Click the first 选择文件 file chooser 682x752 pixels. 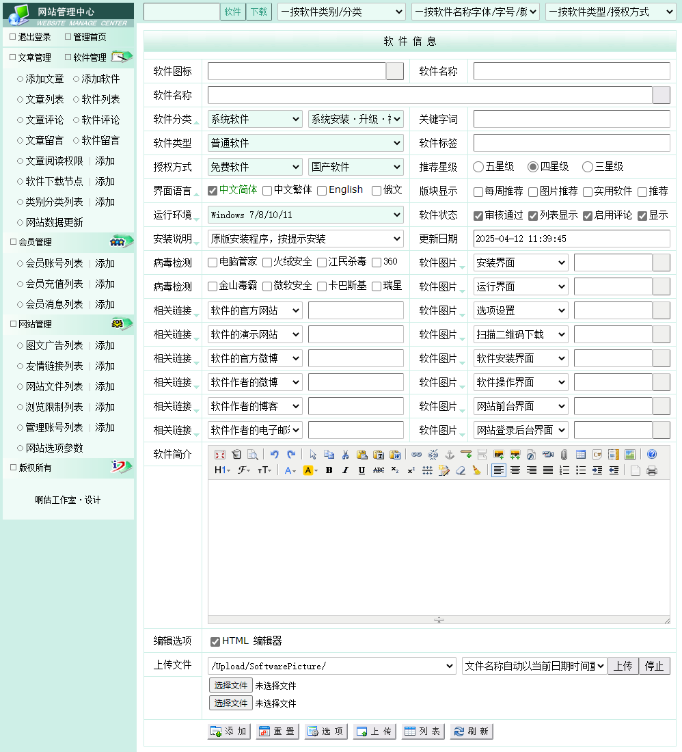[x=230, y=685]
